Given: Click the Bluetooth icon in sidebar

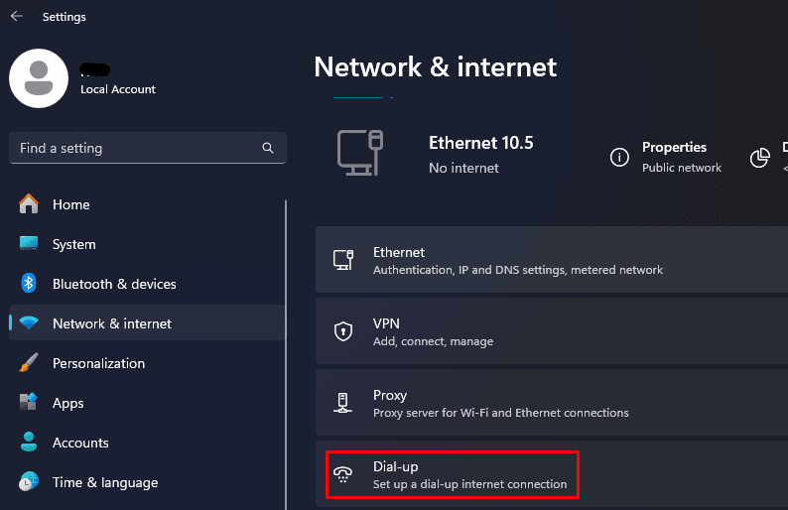Looking at the screenshot, I should tap(29, 284).
